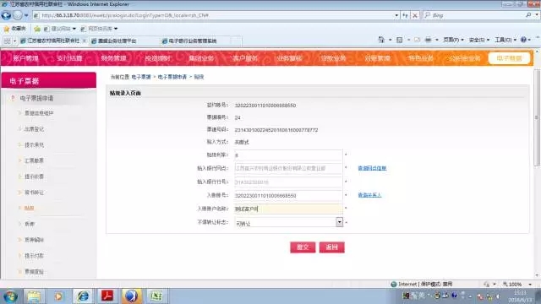Open 提示收票 in the sidebar
This screenshot has height=304, width=541.
34,176
